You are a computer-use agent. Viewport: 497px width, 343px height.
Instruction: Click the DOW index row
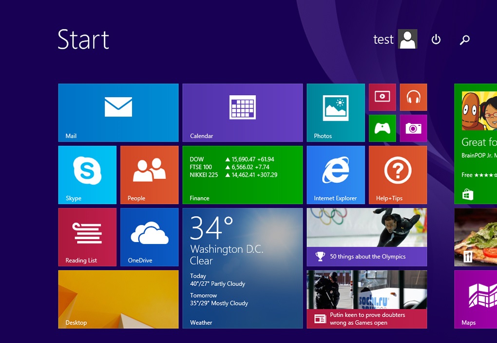[232, 159]
